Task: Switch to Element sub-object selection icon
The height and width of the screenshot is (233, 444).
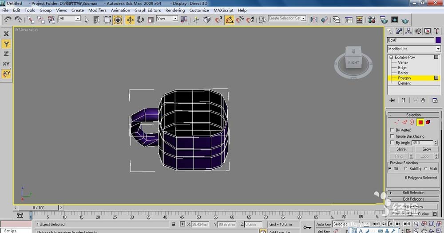Action: (428, 122)
